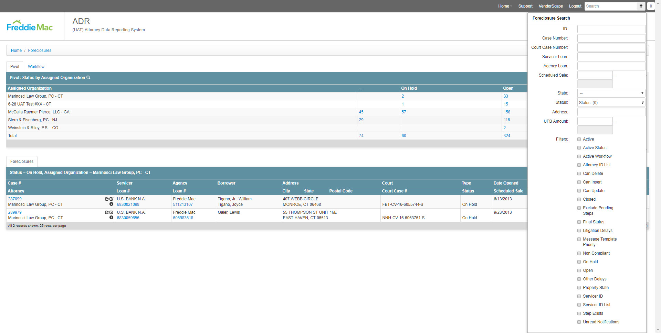The width and height of the screenshot is (661, 333).
Task: Enable the Active Status filter
Action: click(579, 148)
